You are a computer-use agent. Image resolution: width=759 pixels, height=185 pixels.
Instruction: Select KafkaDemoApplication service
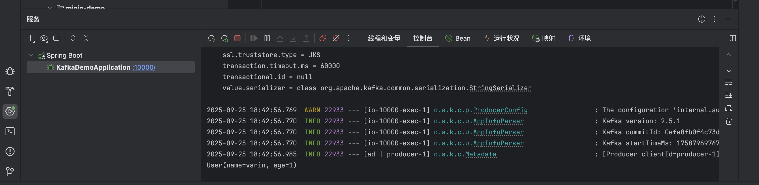110,67
